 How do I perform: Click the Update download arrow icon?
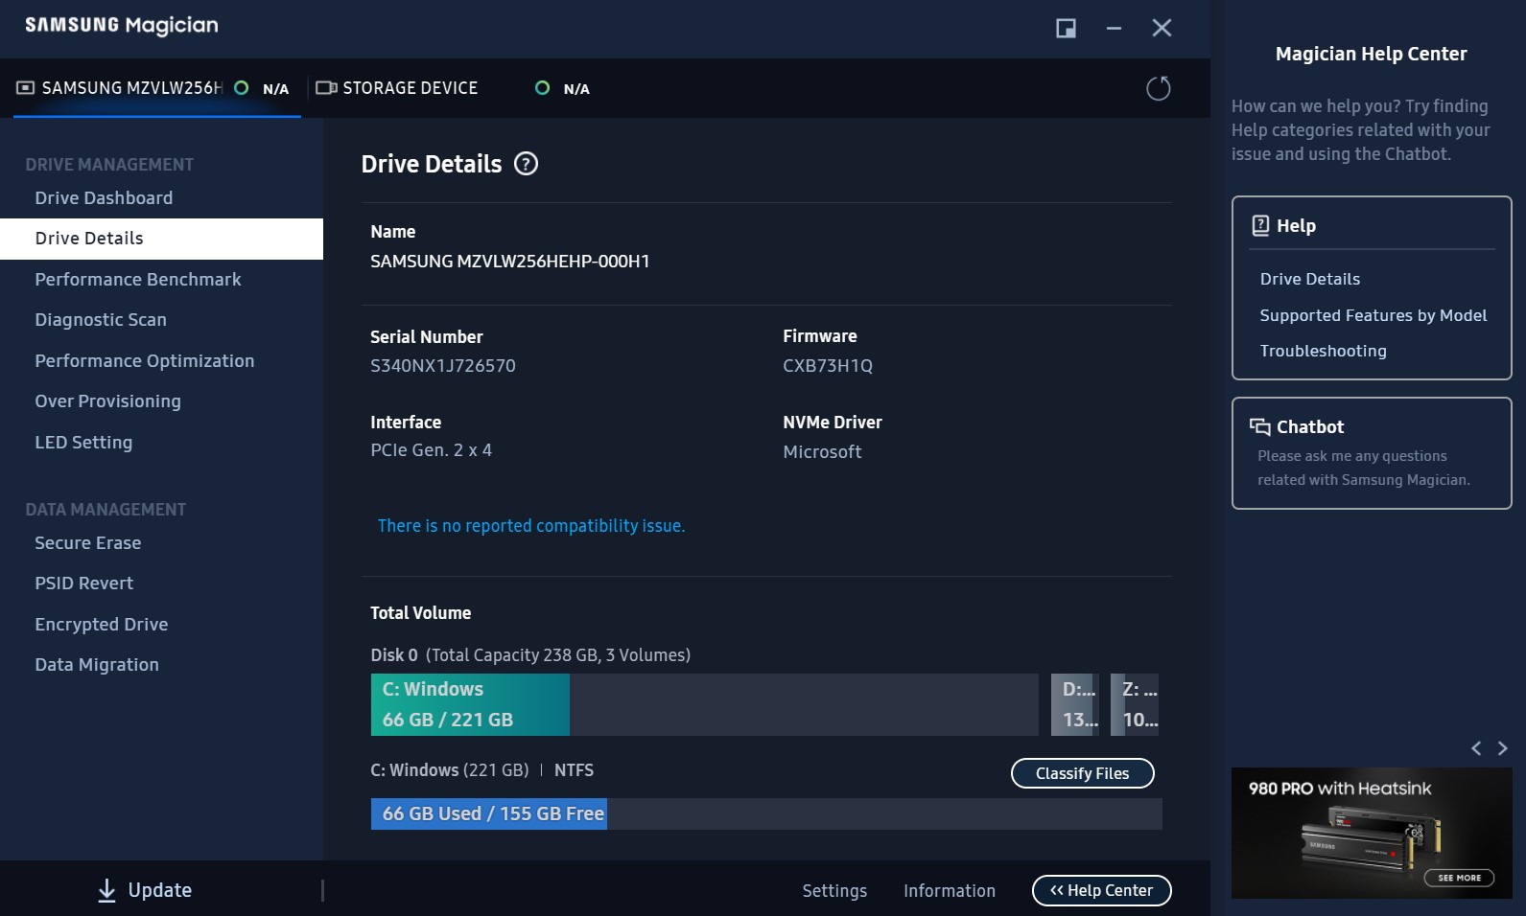click(x=107, y=890)
